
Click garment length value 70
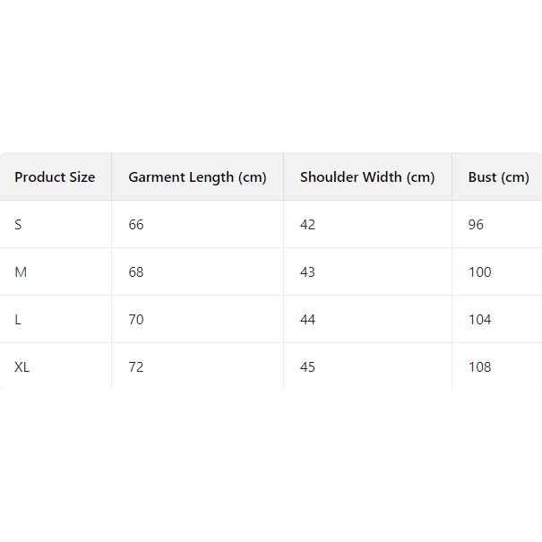coord(136,320)
